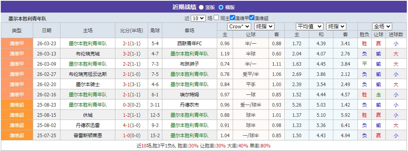Click the 1-2(1-1) score
The width and height of the screenshot is (408, 151).
point(132,115)
